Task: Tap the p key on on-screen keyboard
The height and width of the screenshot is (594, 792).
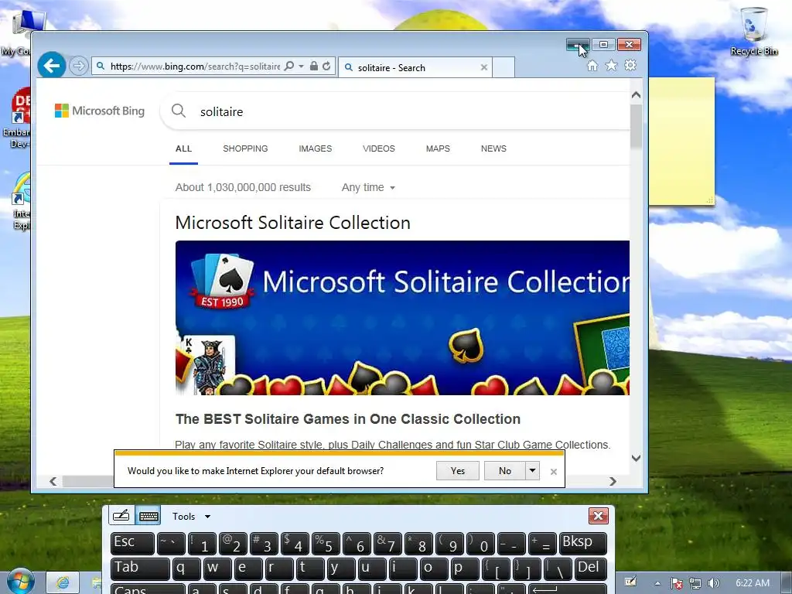Action: pos(465,568)
